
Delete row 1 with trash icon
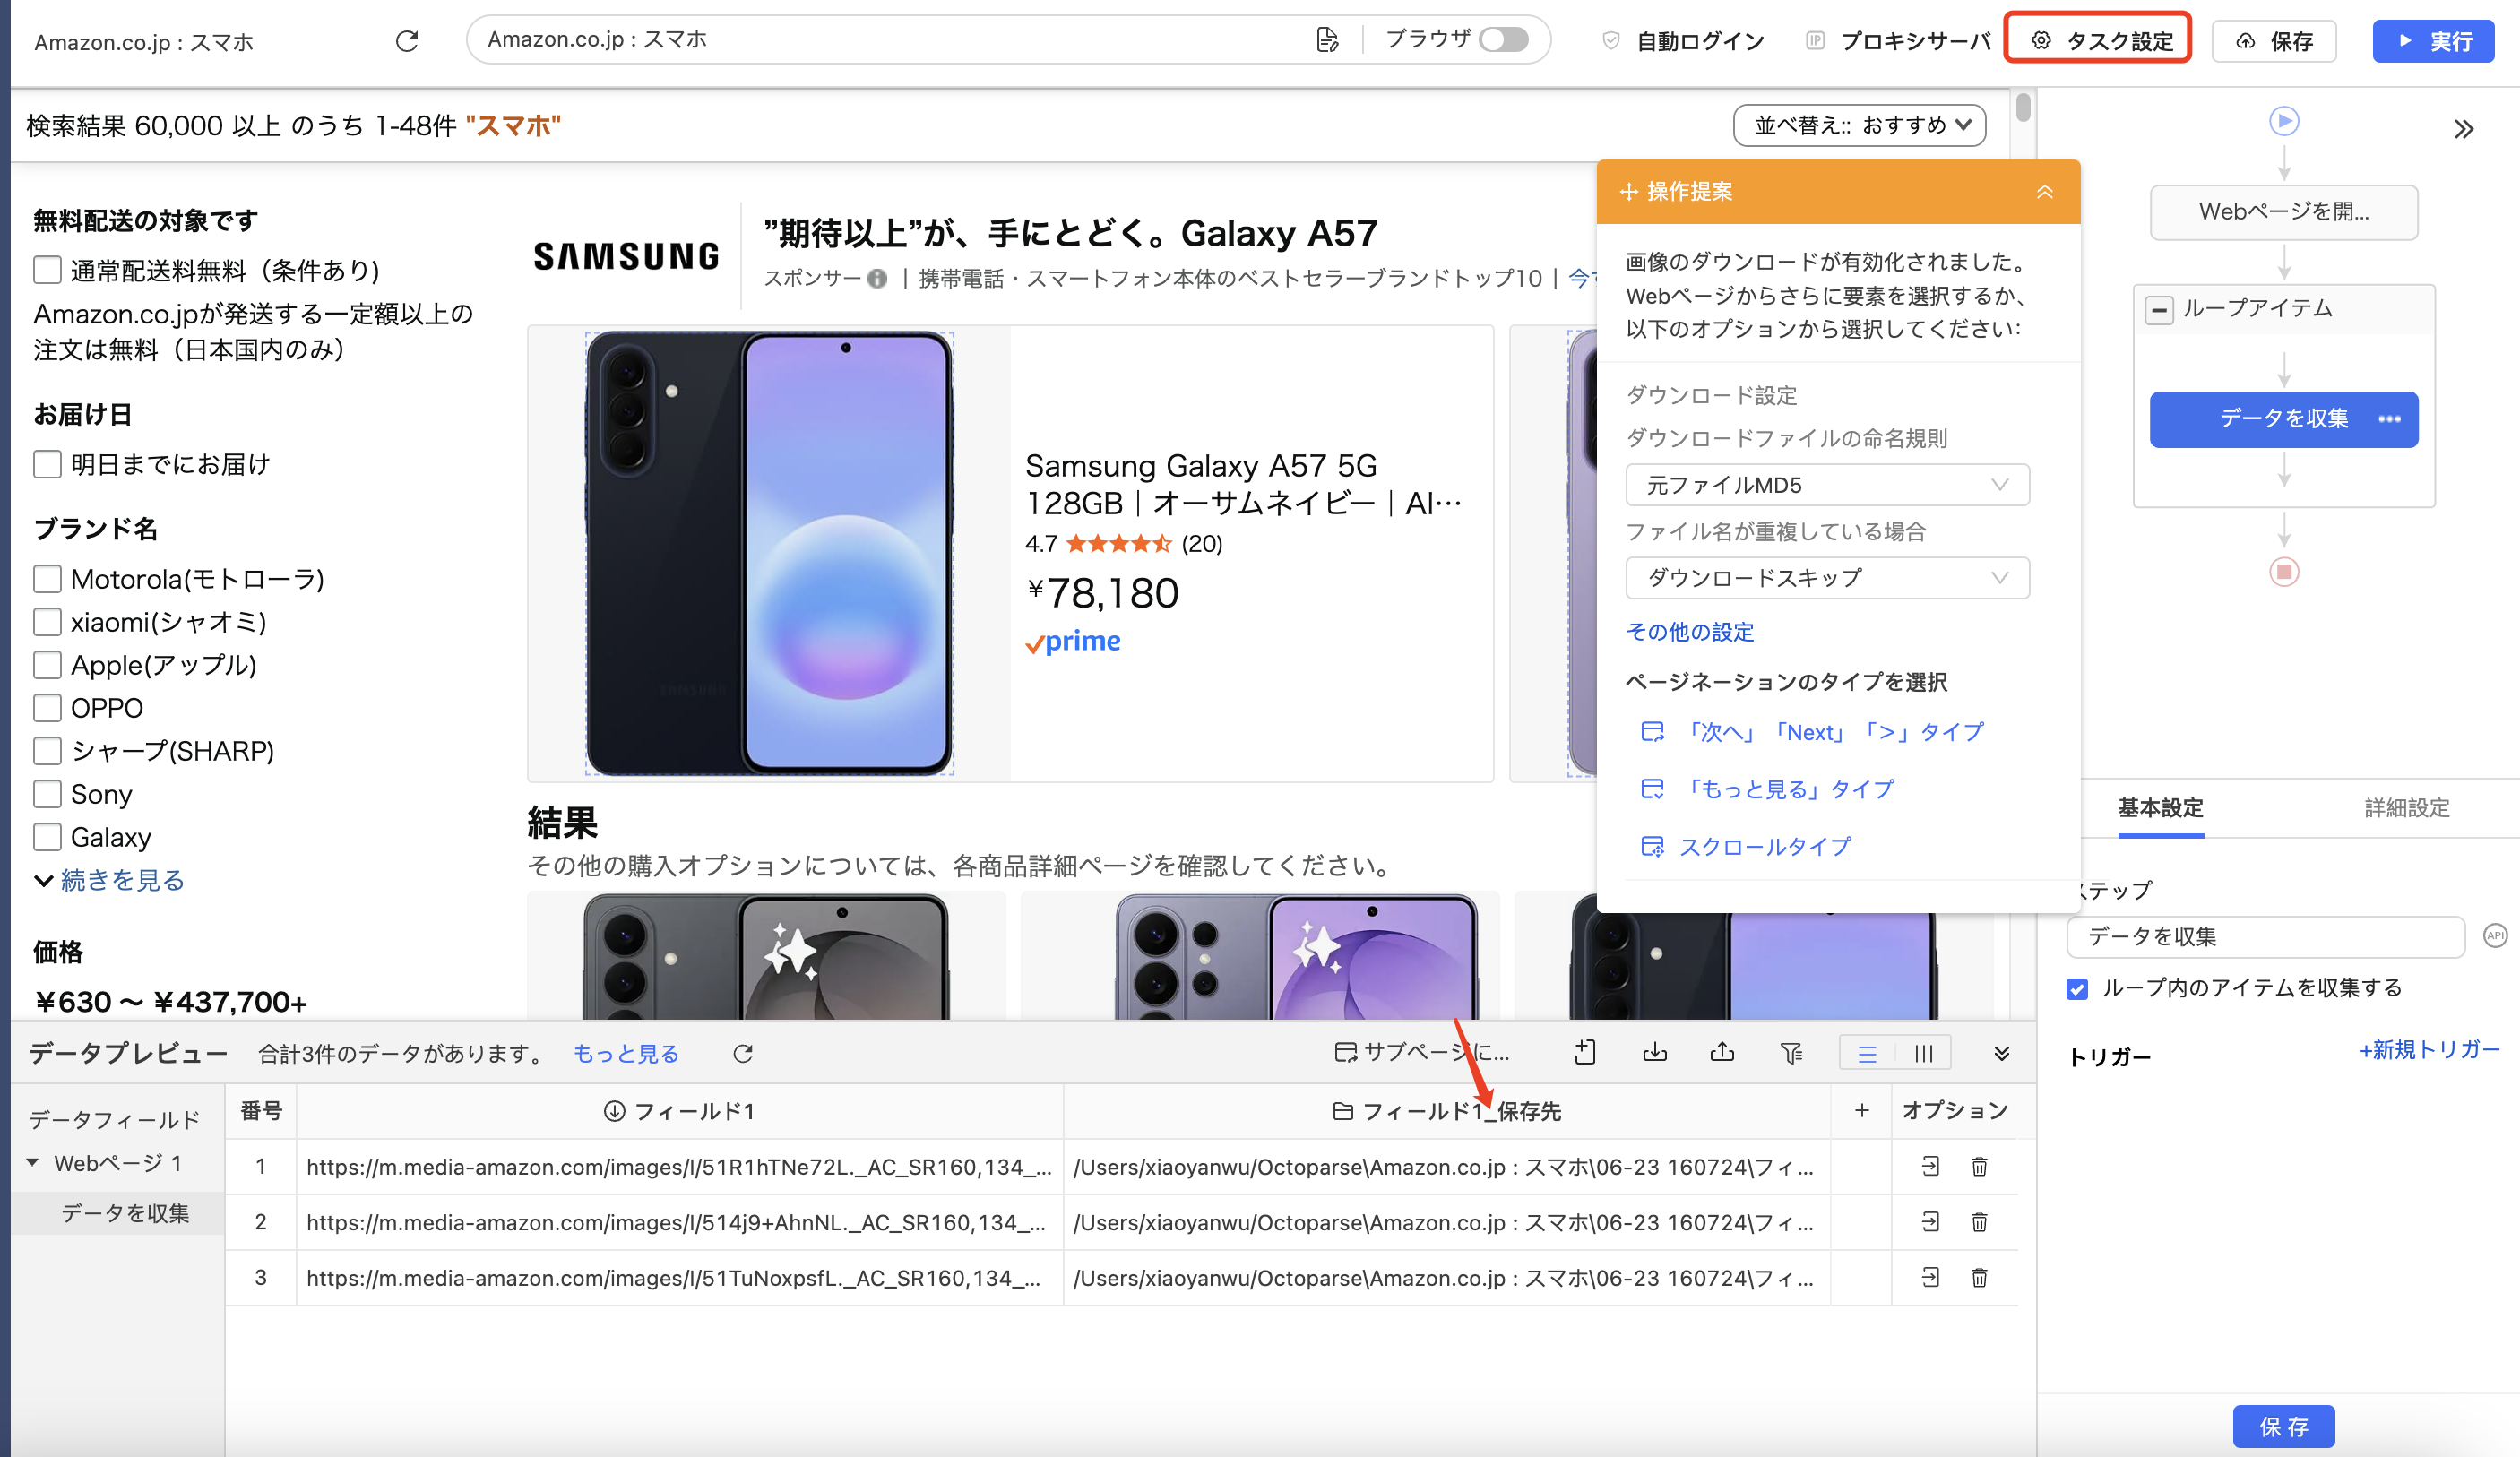(1979, 1167)
